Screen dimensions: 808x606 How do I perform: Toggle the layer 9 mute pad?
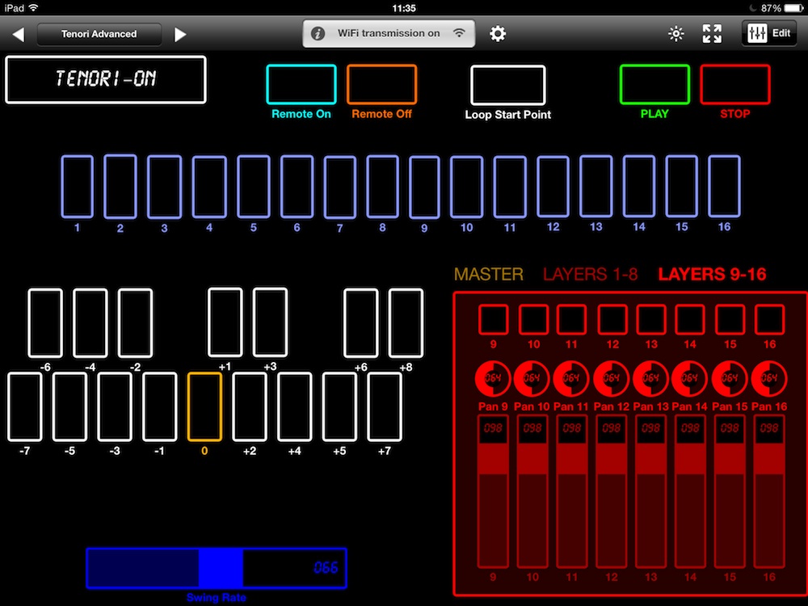(x=493, y=319)
